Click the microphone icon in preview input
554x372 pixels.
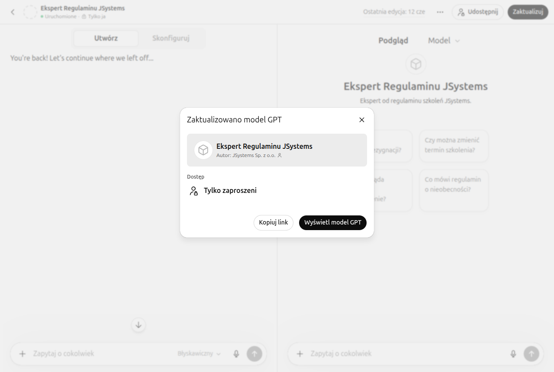[x=513, y=354]
